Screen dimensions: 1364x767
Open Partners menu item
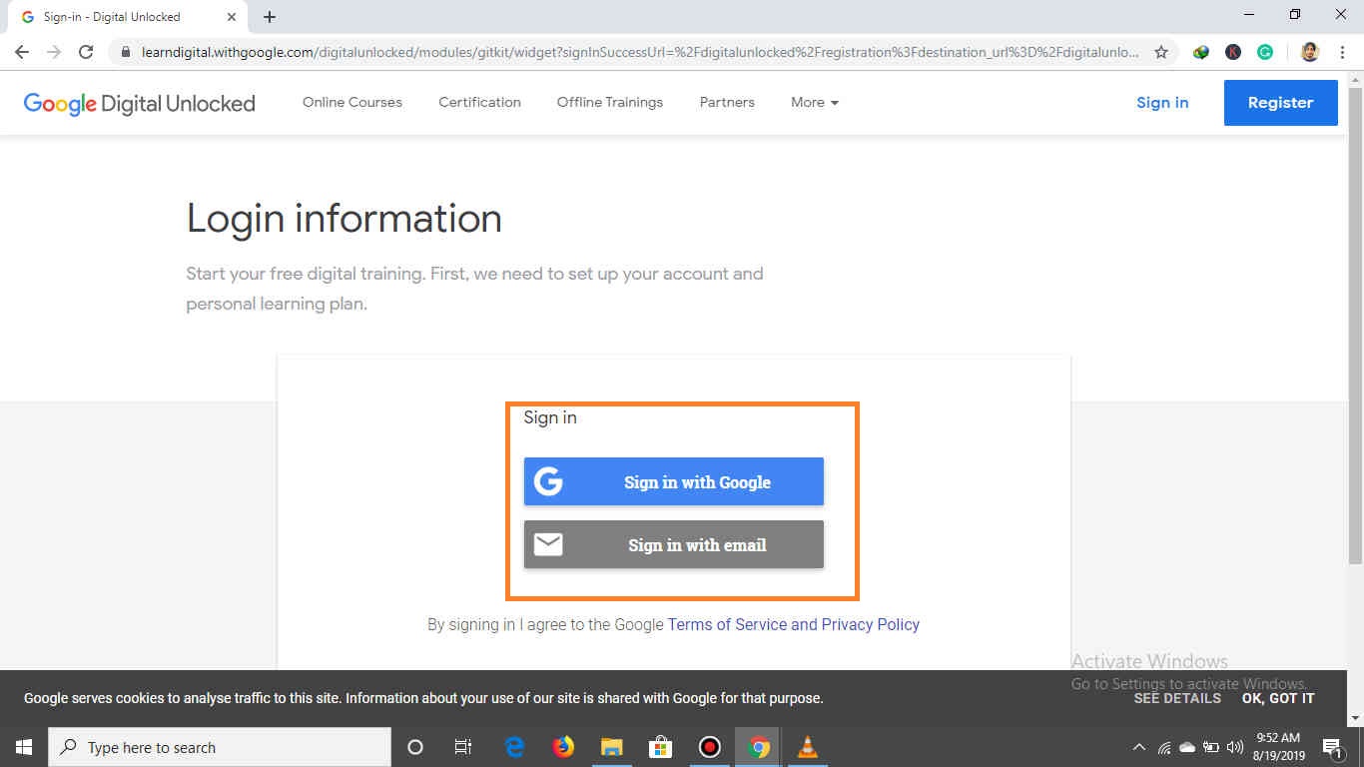(727, 102)
